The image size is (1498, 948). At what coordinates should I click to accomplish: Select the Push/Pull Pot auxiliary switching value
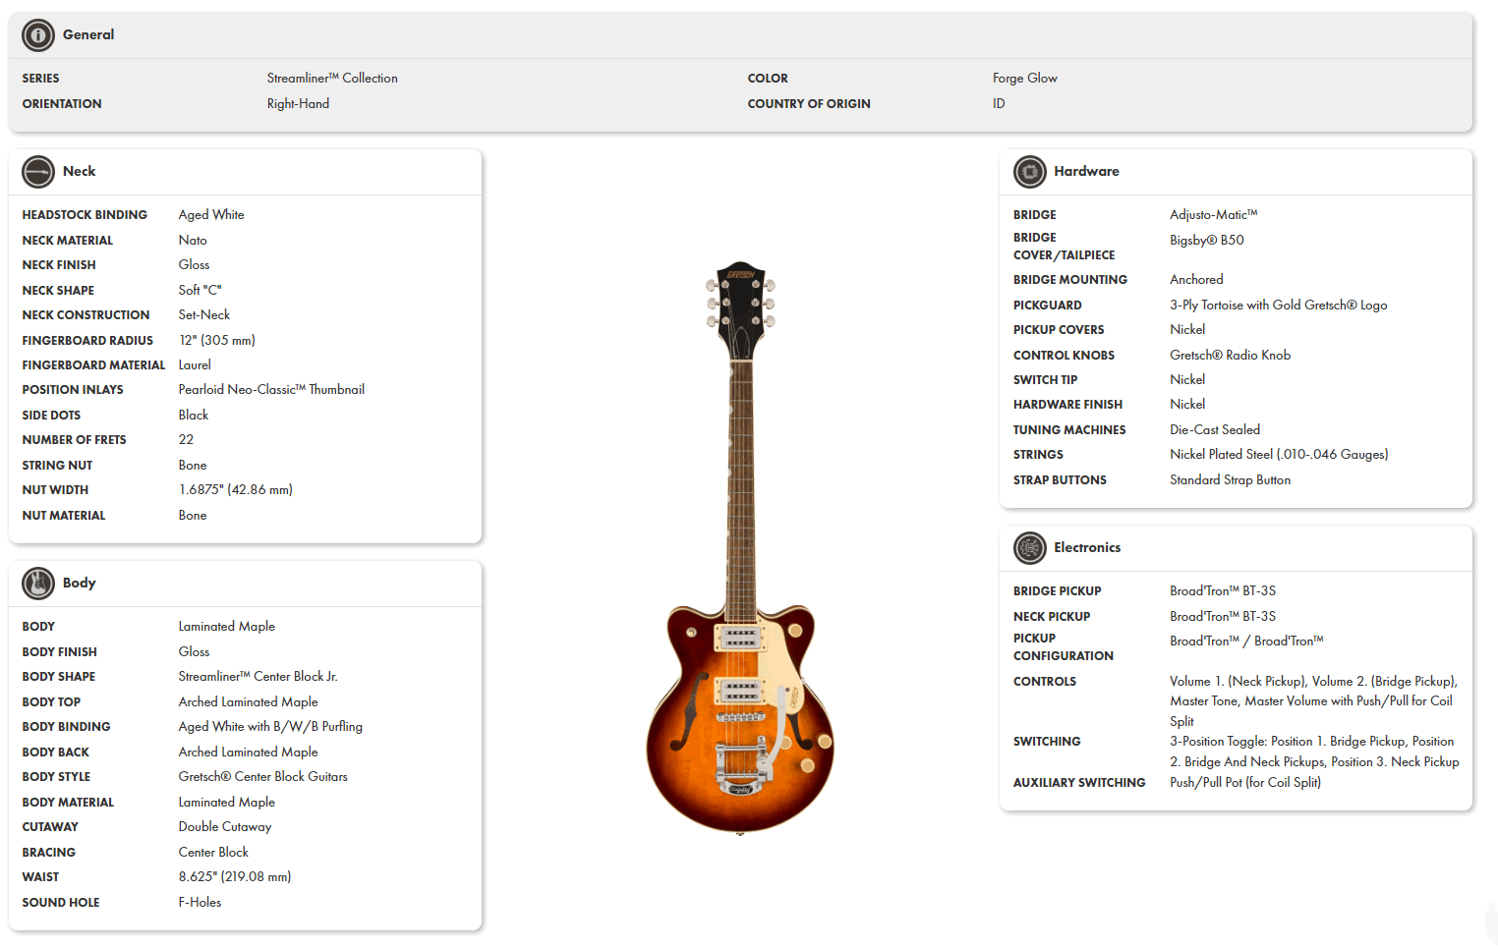(x=1245, y=782)
